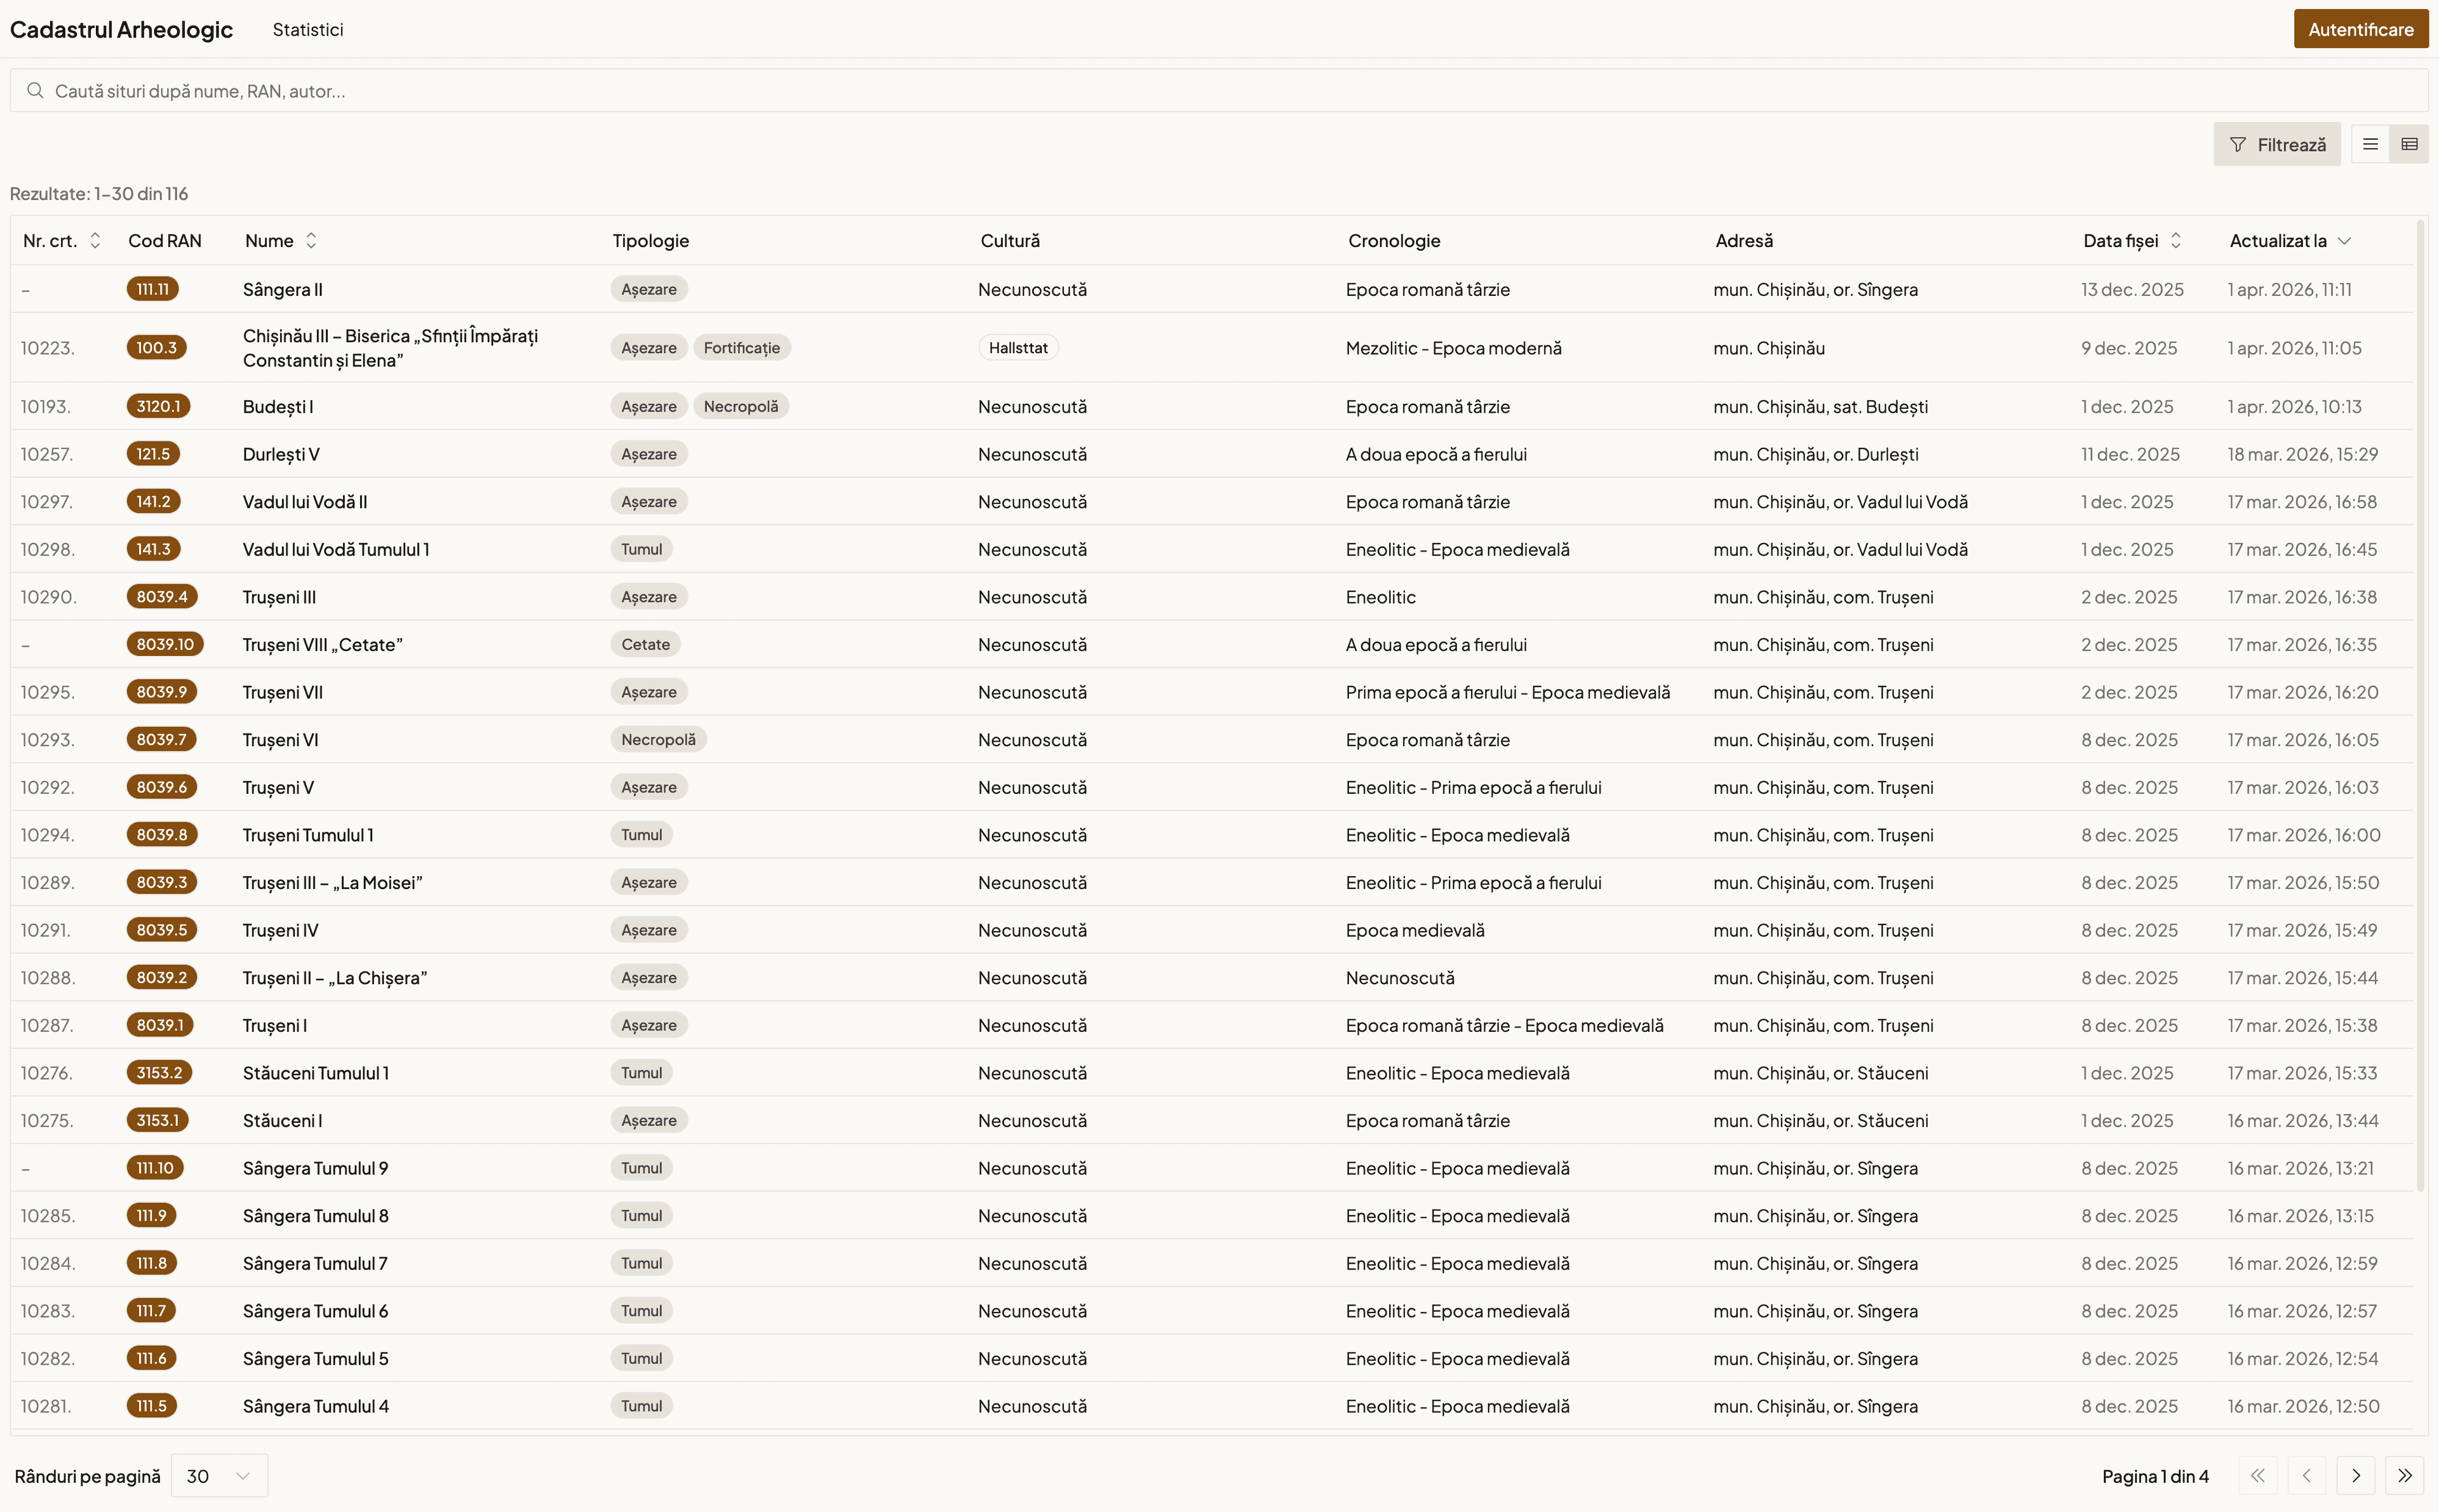This screenshot has height=1512, width=2439.
Task: Click the Hallsttat culture tag
Action: point(1018,348)
